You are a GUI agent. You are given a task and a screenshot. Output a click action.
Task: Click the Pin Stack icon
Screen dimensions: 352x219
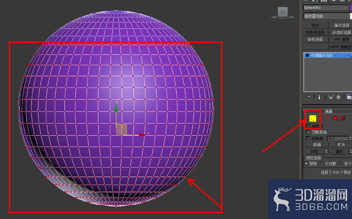(x=308, y=97)
